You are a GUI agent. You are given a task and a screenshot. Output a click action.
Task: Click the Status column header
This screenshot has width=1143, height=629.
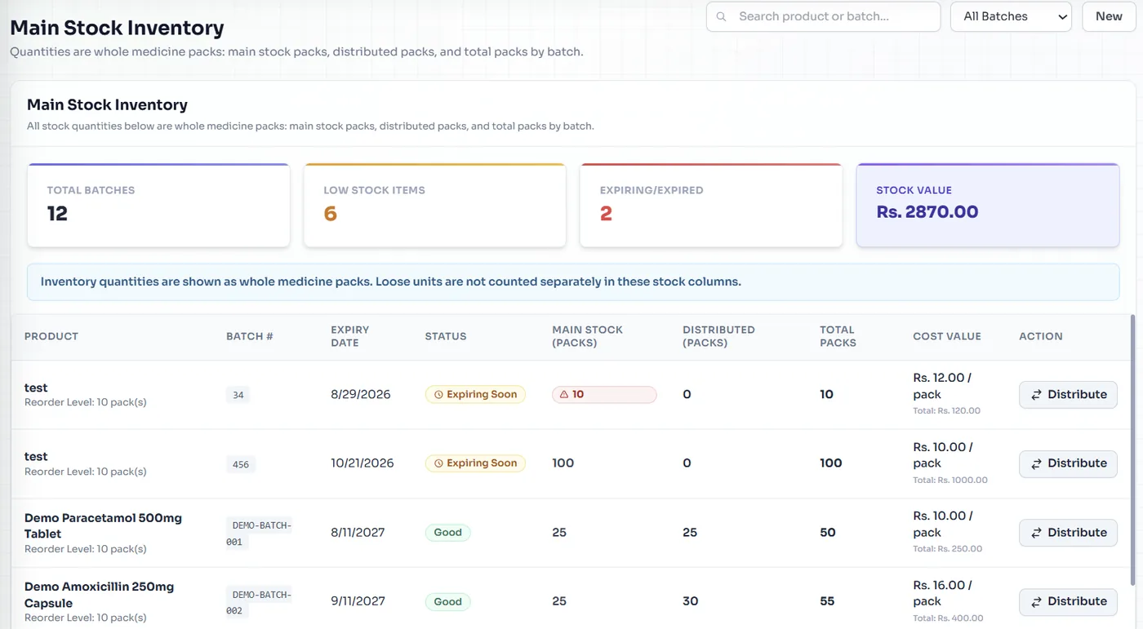coord(446,336)
